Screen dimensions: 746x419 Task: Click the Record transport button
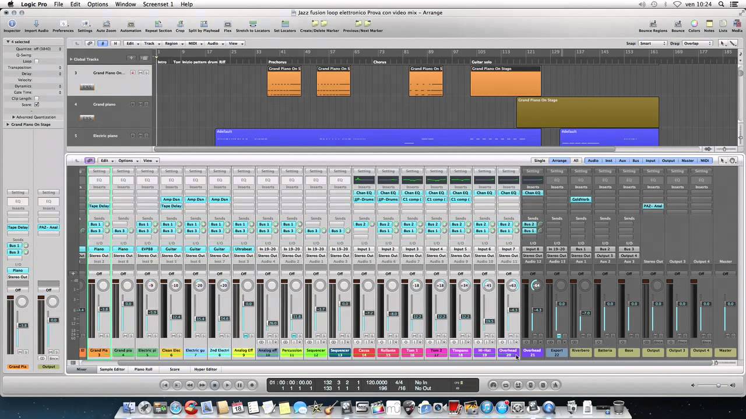pyautogui.click(x=252, y=385)
